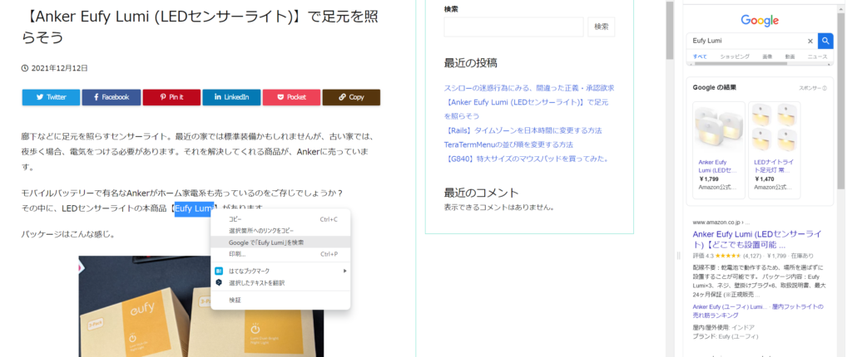Click the clock icon beside 2021年12月12日

[x=25, y=68]
